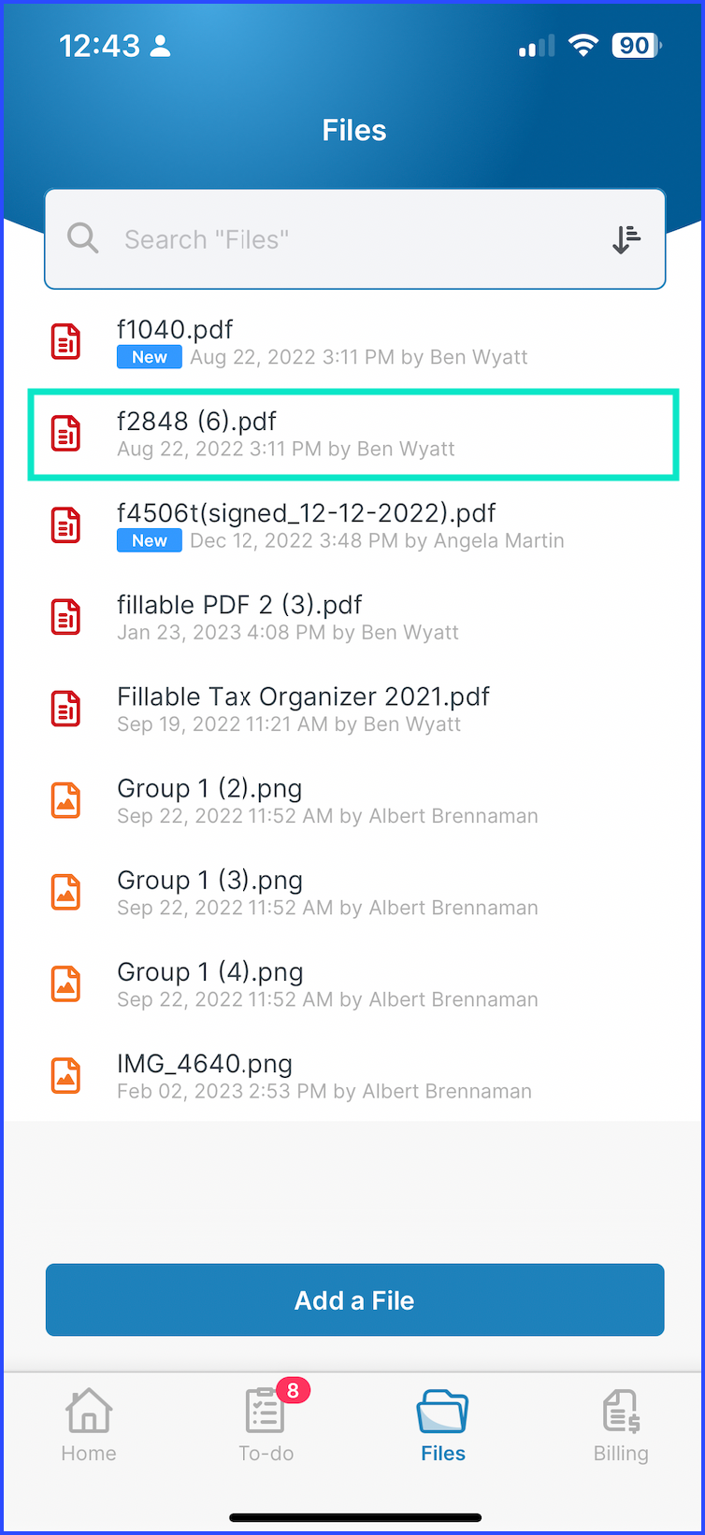Viewport: 705px width, 1535px height.
Task: Open Group 1 (3).png file entry
Action: pyautogui.click(x=353, y=893)
